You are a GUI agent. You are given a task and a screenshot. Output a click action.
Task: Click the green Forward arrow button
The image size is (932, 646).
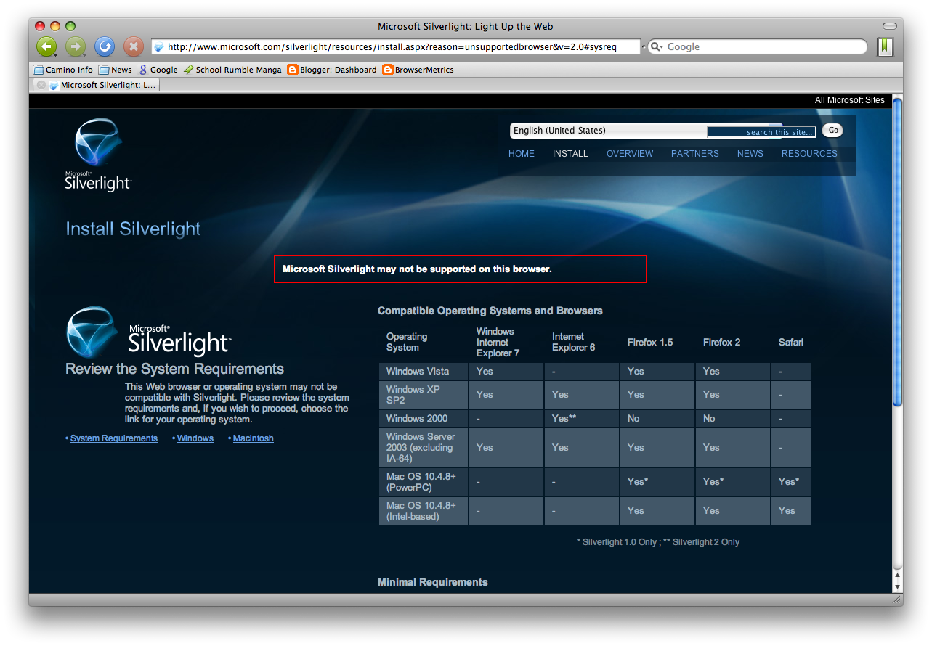coord(76,47)
